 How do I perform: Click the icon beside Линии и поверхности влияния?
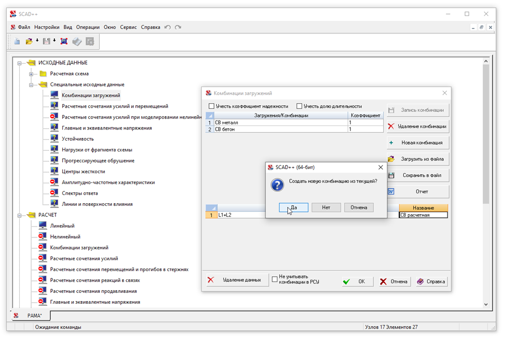(54, 204)
